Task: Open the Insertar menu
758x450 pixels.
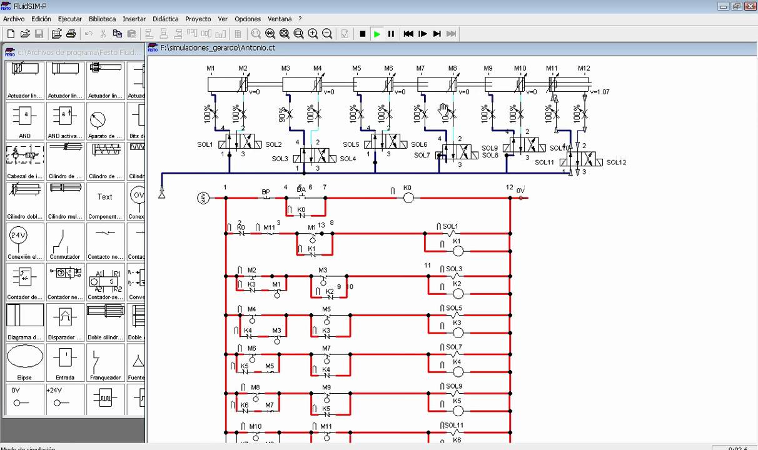Action: (134, 19)
